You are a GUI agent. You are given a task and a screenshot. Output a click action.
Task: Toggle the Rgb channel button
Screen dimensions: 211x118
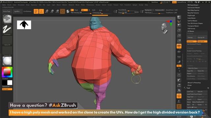click(84, 10)
